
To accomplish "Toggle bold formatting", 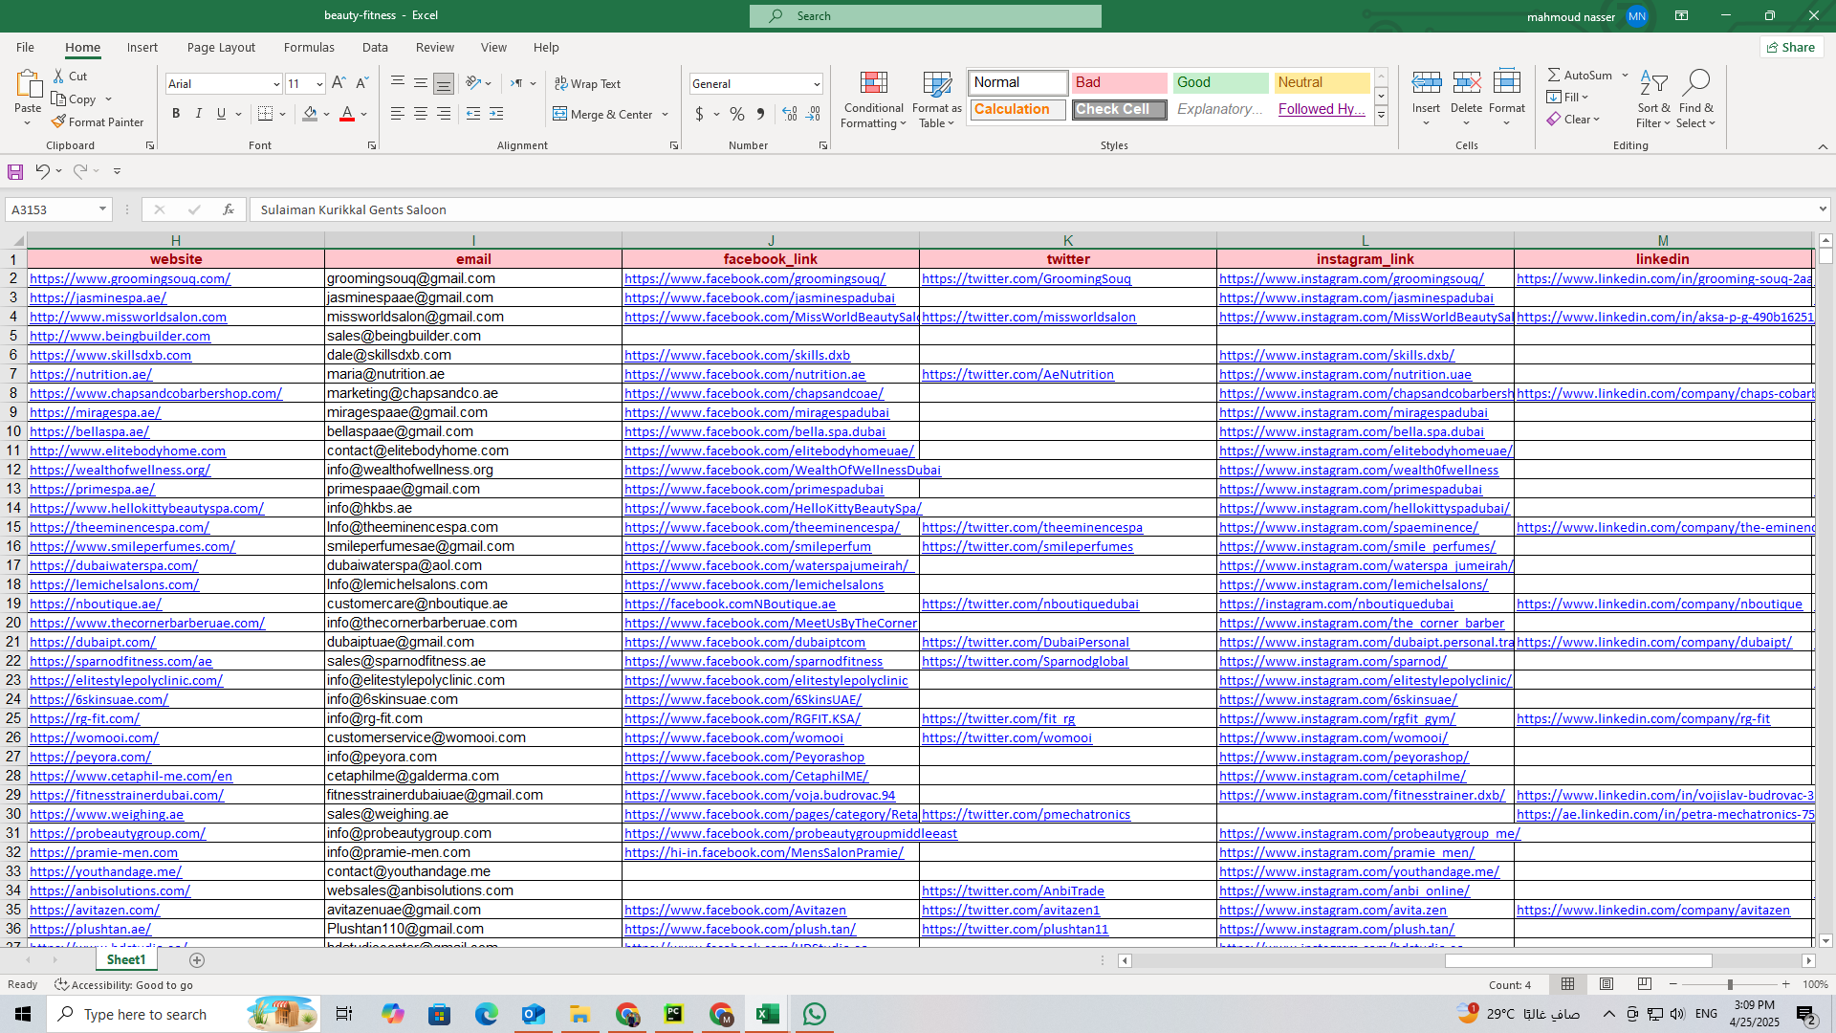I will click(x=176, y=114).
